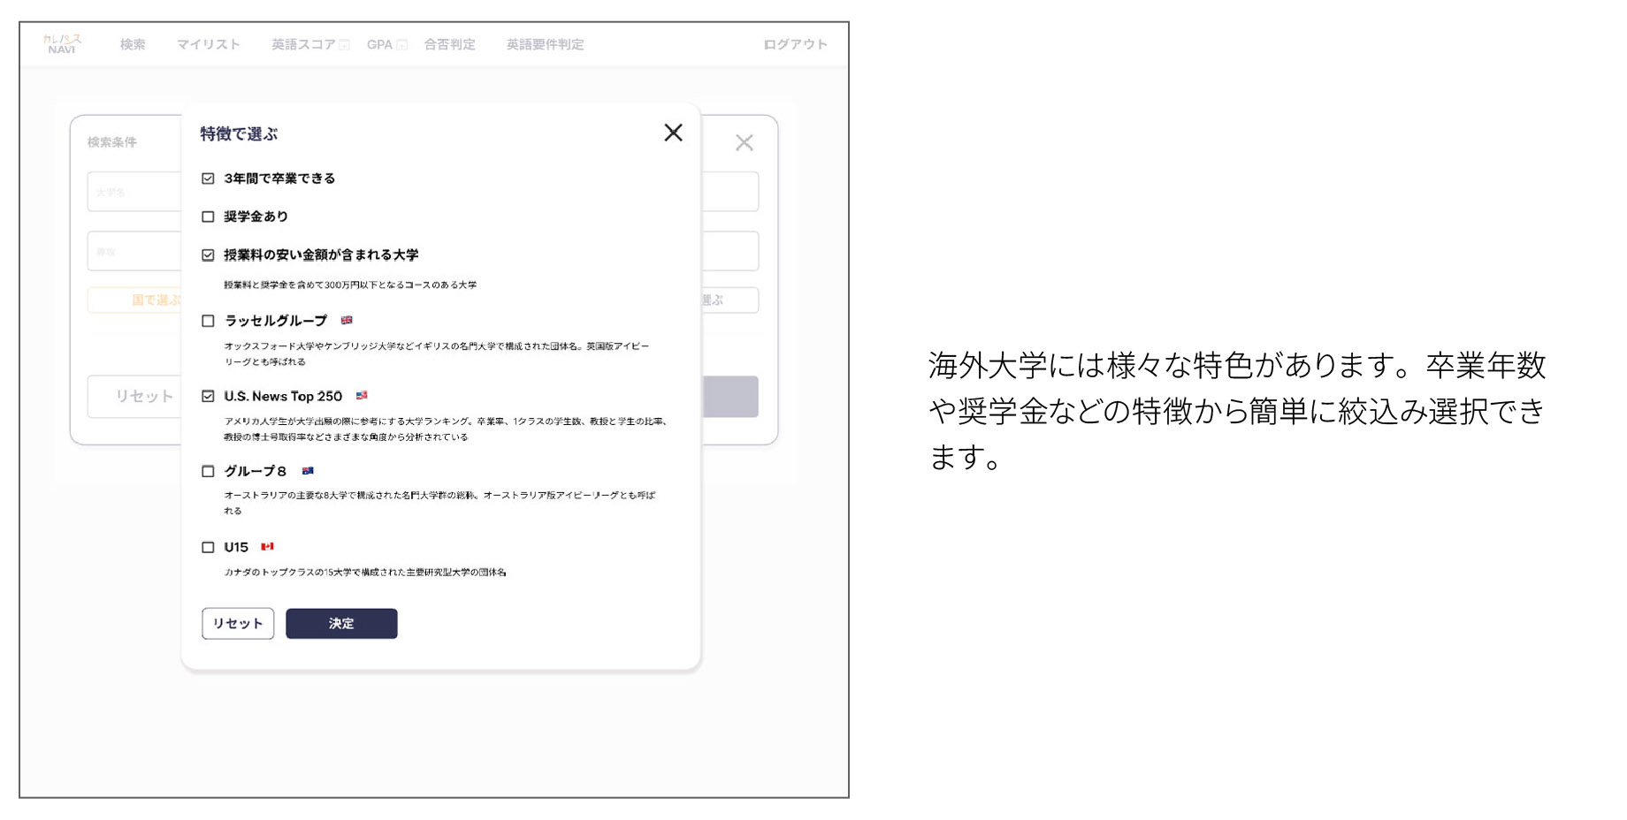
Task: Click the Australian flag beside グループ8
Action: pos(308,471)
